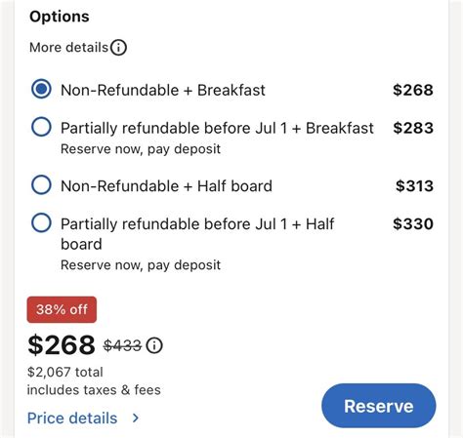Pick the Partially refundable + Half board radio

pos(41,222)
